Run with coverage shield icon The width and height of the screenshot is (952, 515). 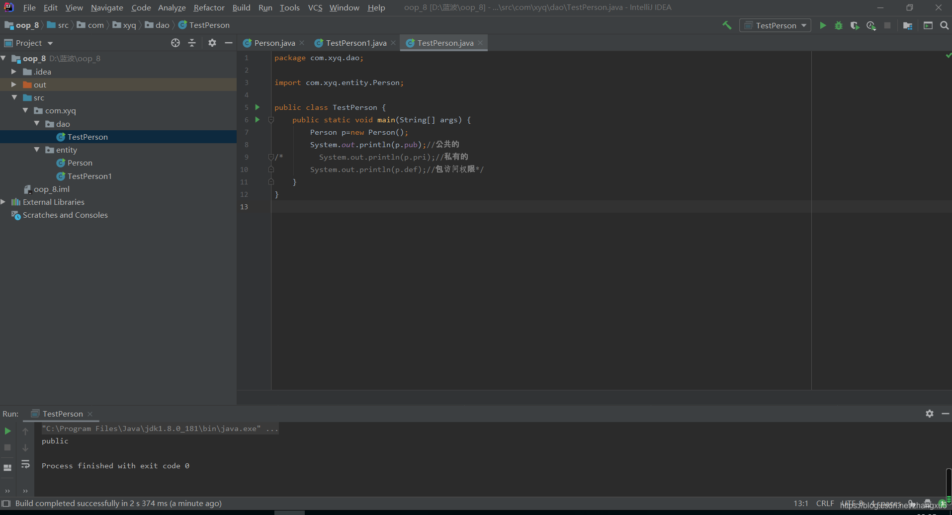(x=855, y=25)
